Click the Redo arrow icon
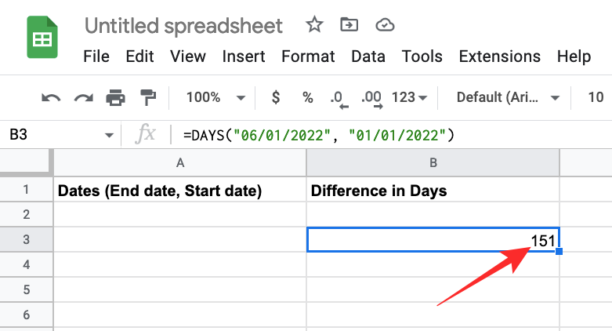Image resolution: width=612 pixels, height=331 pixels. pos(83,98)
